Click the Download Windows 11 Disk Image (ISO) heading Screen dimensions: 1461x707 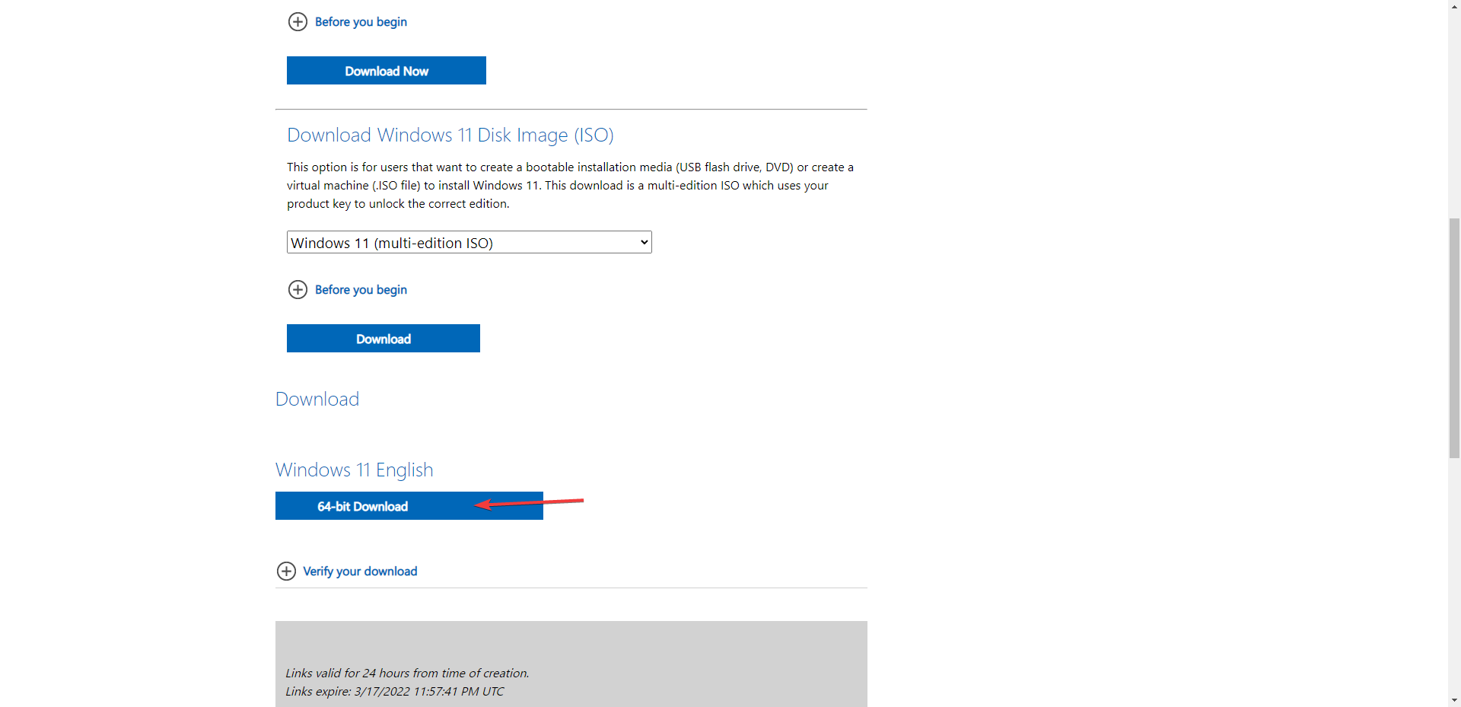[450, 135]
